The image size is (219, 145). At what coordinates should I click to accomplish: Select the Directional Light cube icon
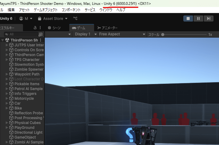click(x=11, y=132)
